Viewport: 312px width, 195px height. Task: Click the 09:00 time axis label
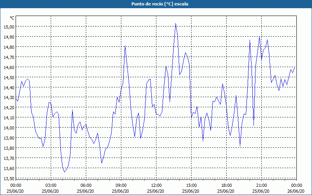(x=121, y=186)
